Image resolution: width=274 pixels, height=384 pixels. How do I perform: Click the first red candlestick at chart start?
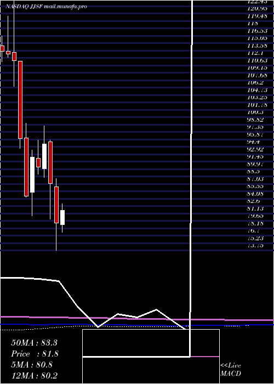pyautogui.click(x=2, y=48)
